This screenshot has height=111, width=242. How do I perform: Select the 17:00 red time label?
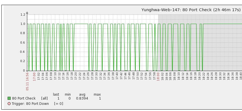pyautogui.click(x=34, y=77)
